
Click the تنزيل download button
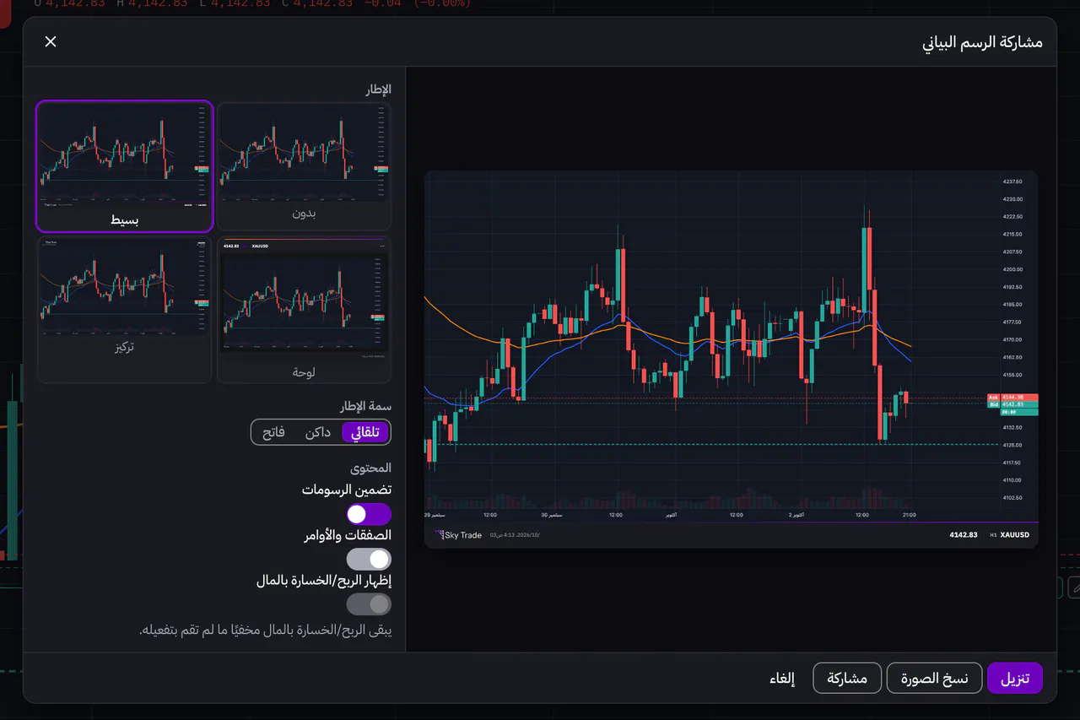(1015, 678)
